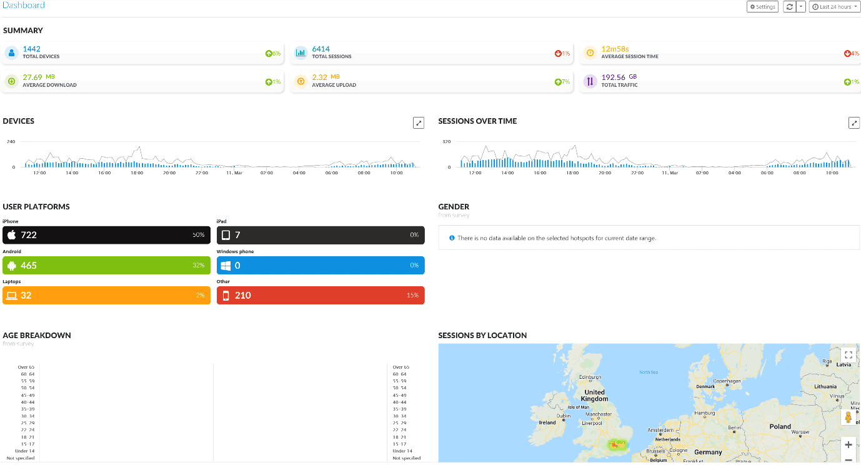This screenshot has width=861, height=465.
Task: Open the Settings button
Action: pyautogui.click(x=762, y=7)
